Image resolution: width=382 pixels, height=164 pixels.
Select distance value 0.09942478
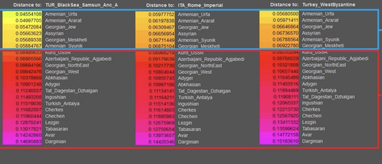pos(29,71)
